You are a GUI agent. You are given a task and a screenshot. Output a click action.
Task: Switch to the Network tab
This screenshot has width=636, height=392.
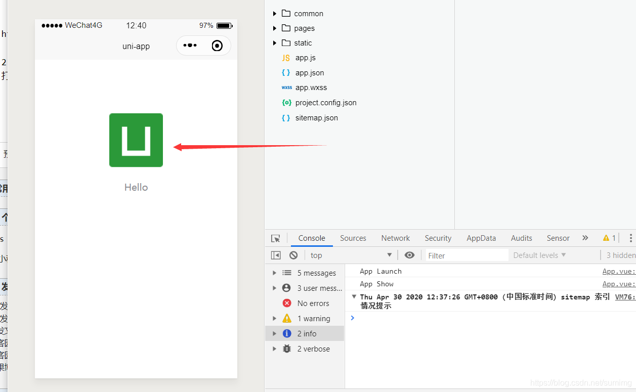coord(396,238)
